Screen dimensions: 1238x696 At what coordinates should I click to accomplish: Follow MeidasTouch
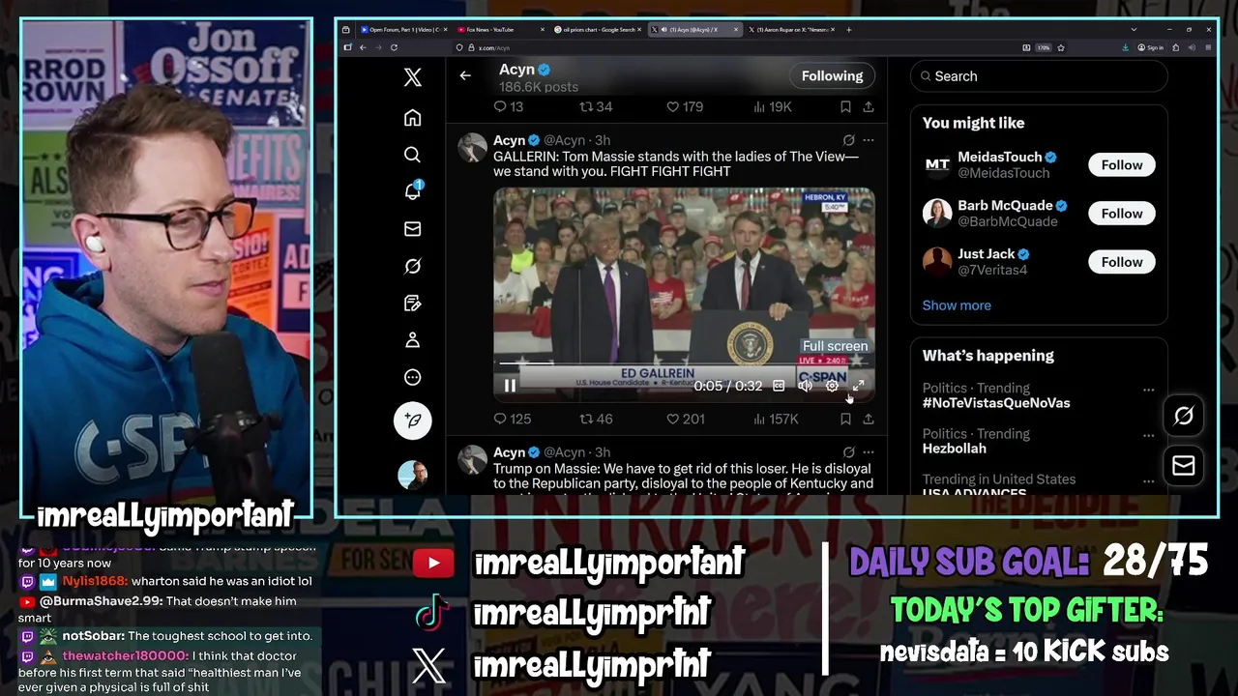(1121, 165)
